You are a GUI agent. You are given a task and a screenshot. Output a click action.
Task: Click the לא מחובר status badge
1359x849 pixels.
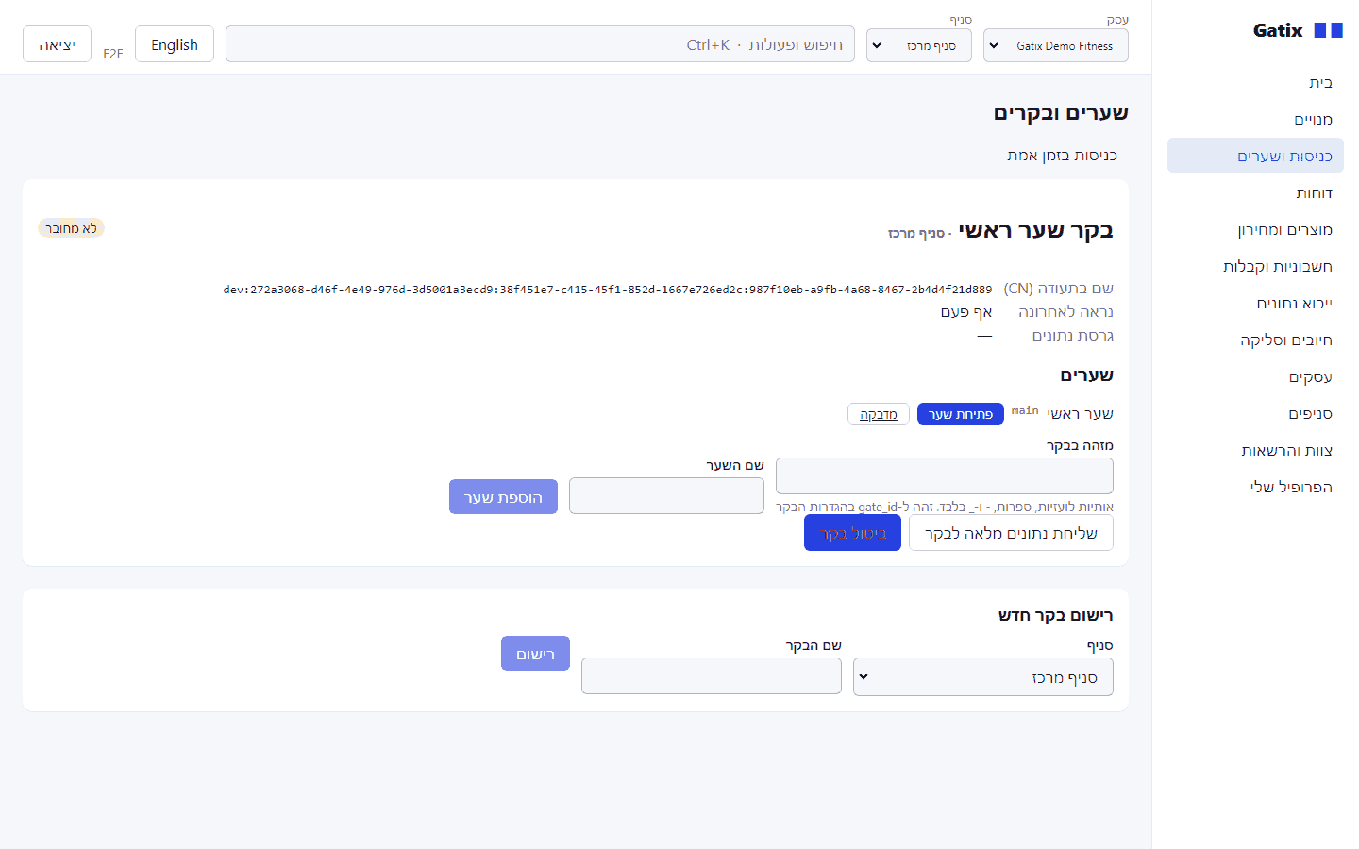click(x=71, y=228)
